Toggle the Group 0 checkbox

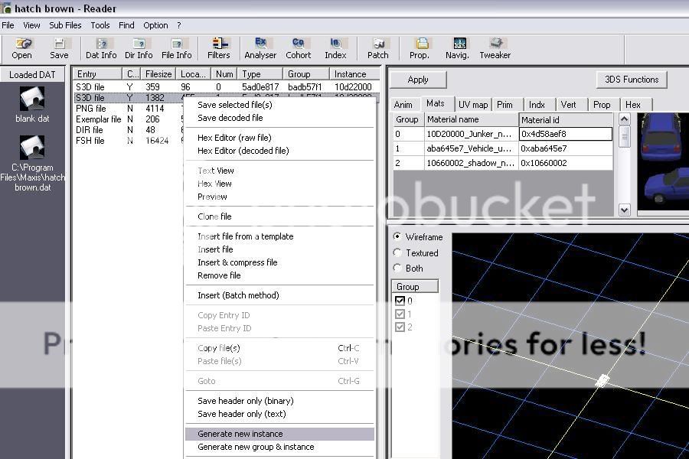pos(400,301)
